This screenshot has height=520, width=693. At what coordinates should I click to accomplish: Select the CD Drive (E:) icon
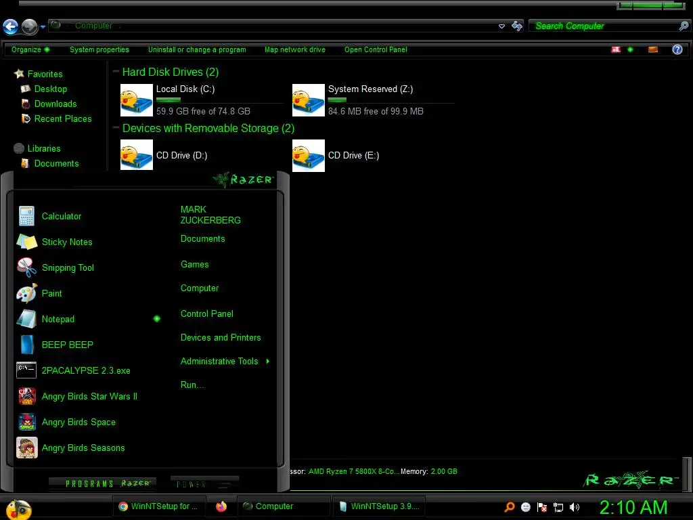309,156
